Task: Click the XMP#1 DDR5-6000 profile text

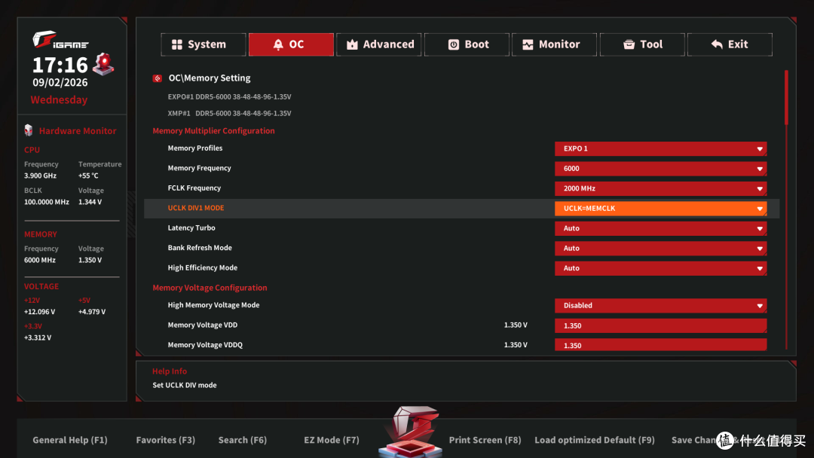Action: point(229,113)
